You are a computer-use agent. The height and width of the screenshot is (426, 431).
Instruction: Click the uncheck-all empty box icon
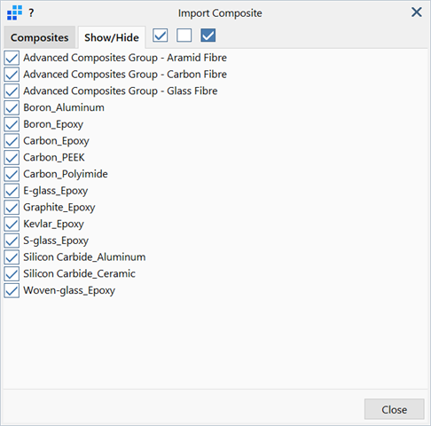click(x=184, y=35)
